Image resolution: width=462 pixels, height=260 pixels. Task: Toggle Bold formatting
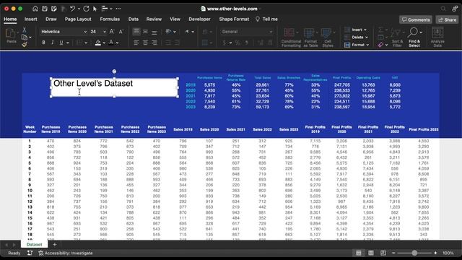pos(43,43)
